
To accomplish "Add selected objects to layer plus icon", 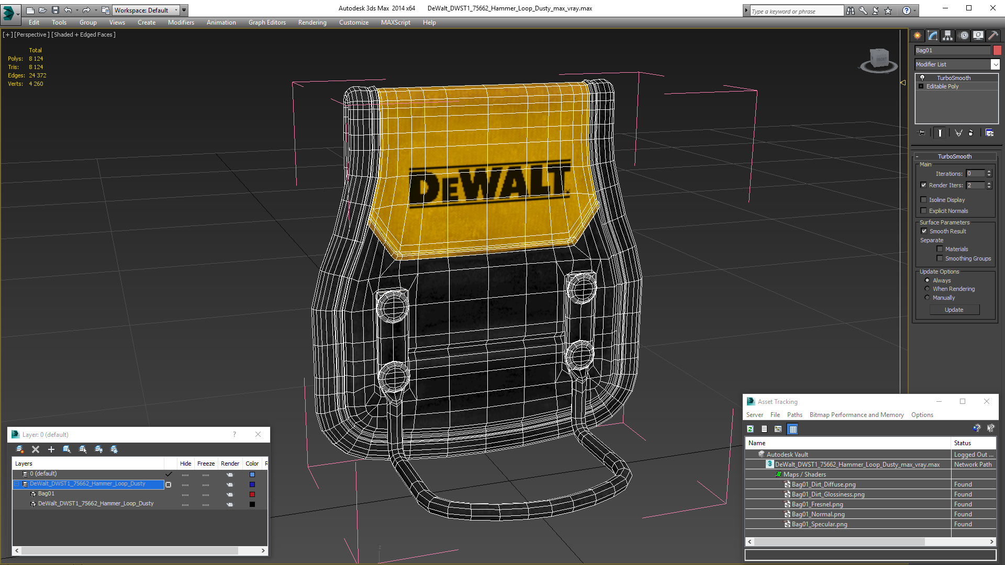I will tap(51, 449).
